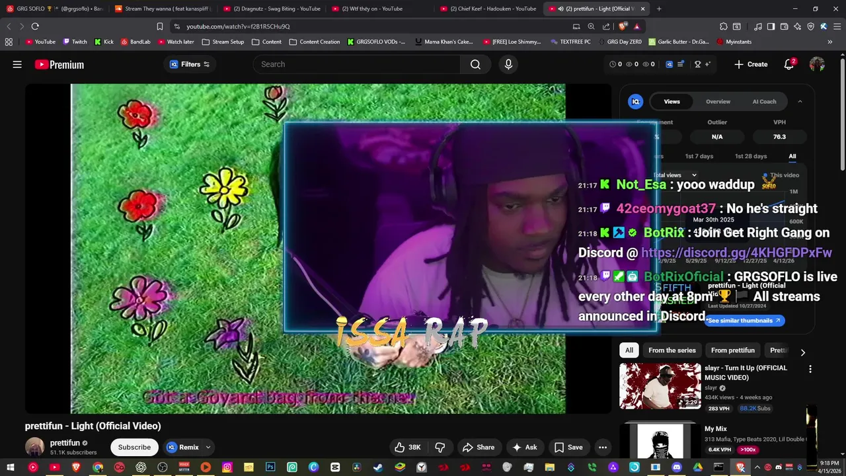
Task: Click the vidIQ logo in side panel
Action: click(635, 101)
